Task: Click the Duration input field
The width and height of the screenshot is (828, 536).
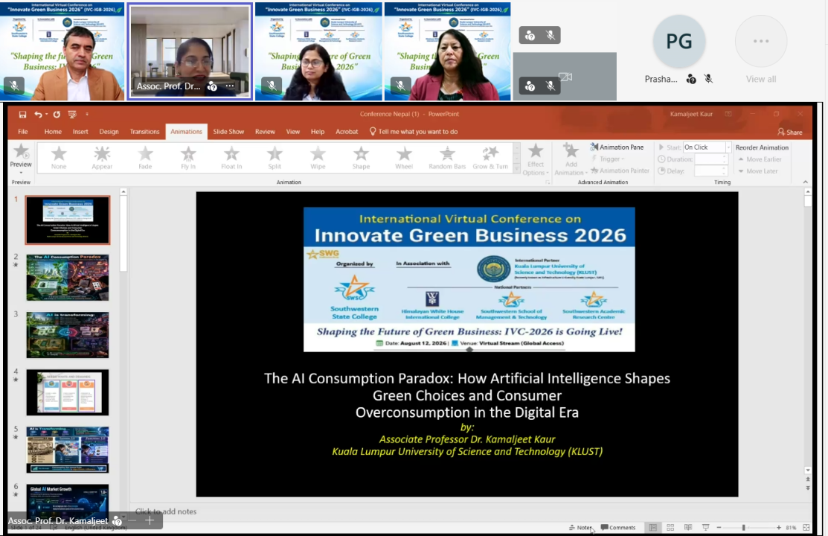Action: (709, 159)
